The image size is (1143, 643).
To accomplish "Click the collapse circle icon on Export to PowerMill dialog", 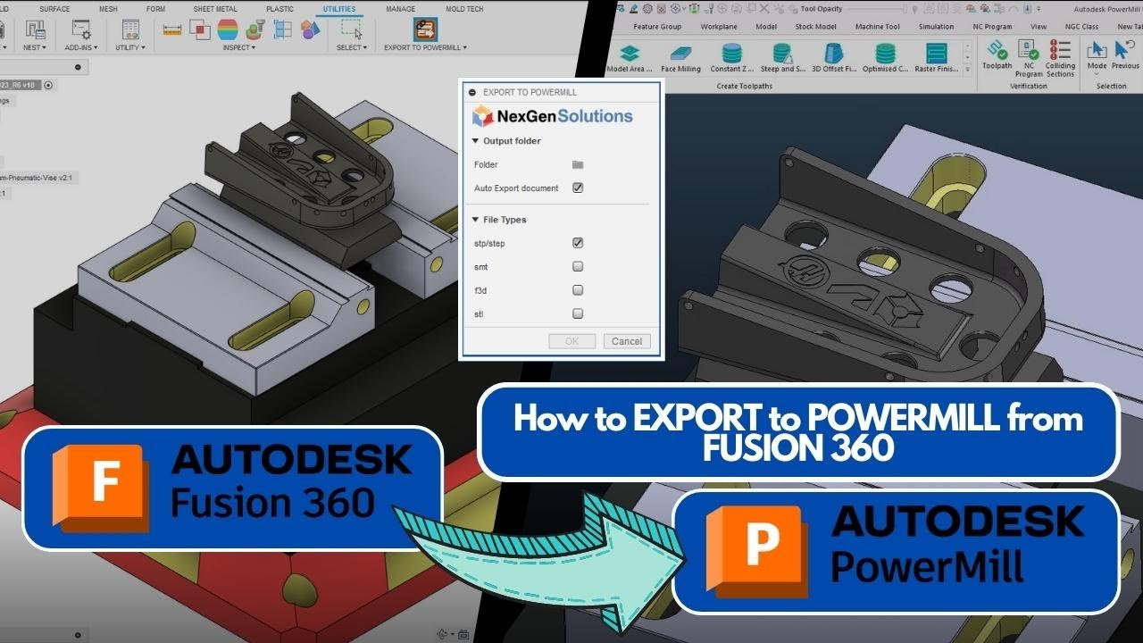I will pos(471,92).
